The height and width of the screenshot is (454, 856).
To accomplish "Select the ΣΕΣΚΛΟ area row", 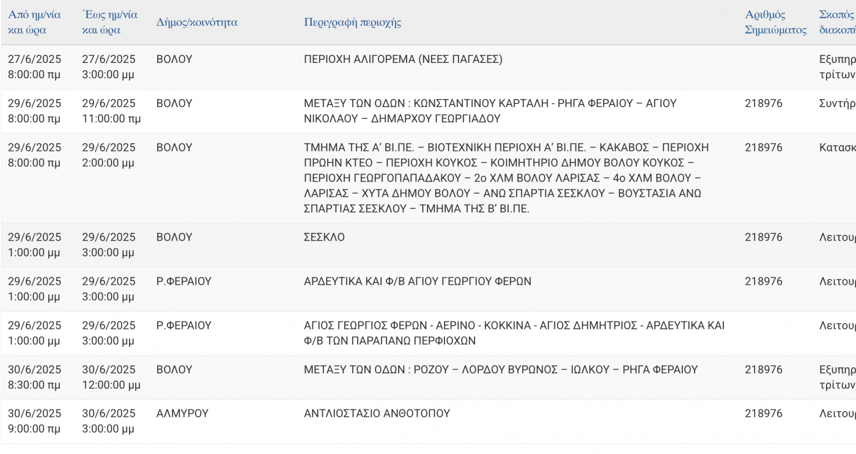I will [428, 245].
